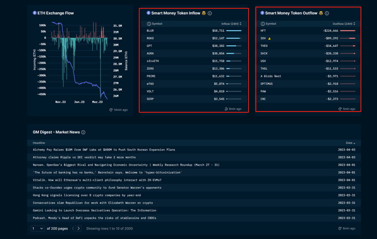The width and height of the screenshot is (377, 239).
Task: Sort by Outflow (24H) column
Action: (344, 24)
